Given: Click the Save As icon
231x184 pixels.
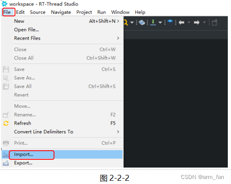Looking at the screenshot, I should (x=6, y=78).
